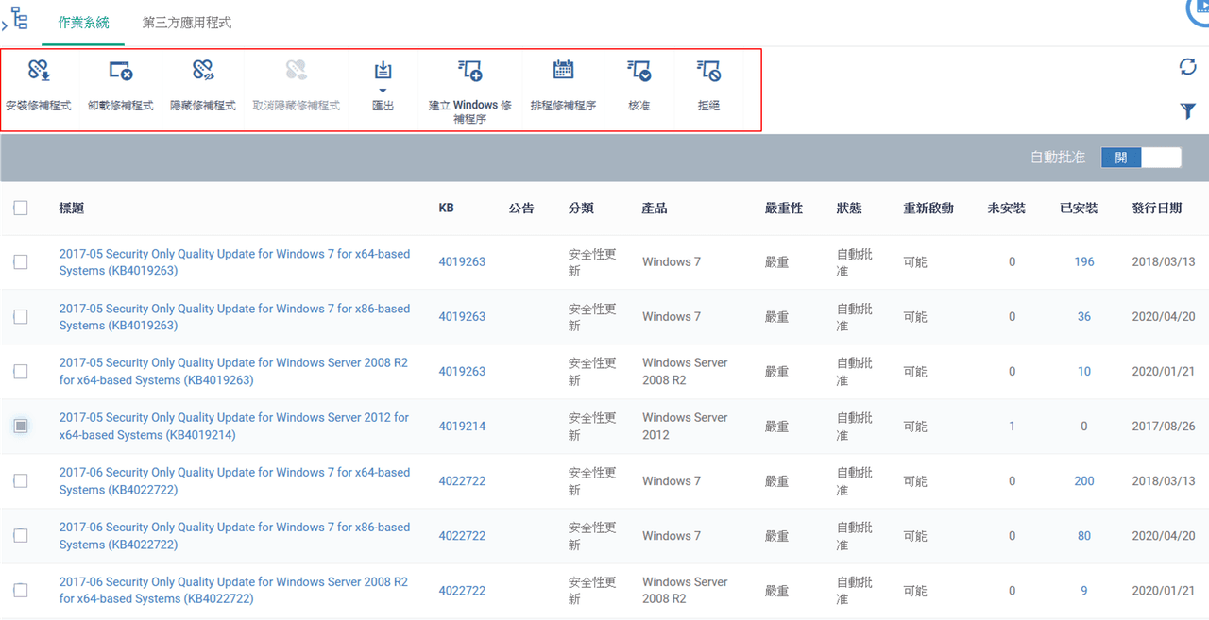Check the 2017-06 Windows 7 x64-based row checkbox
Screen dimensions: 1209x620
21,481
